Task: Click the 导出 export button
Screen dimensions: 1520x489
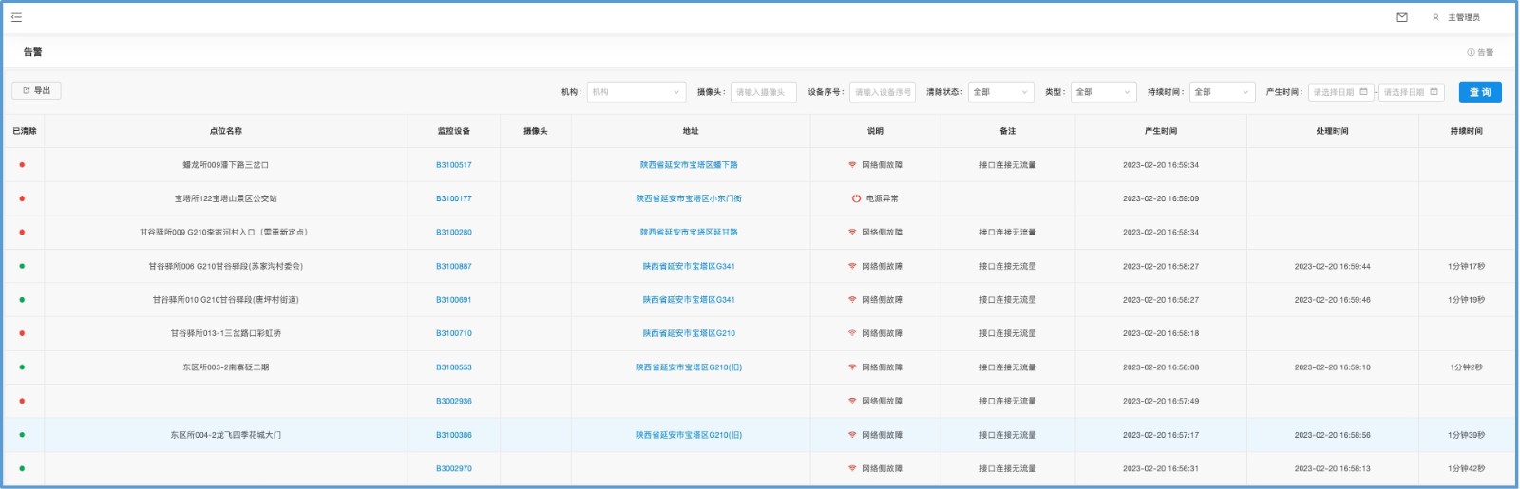Action: [36, 90]
